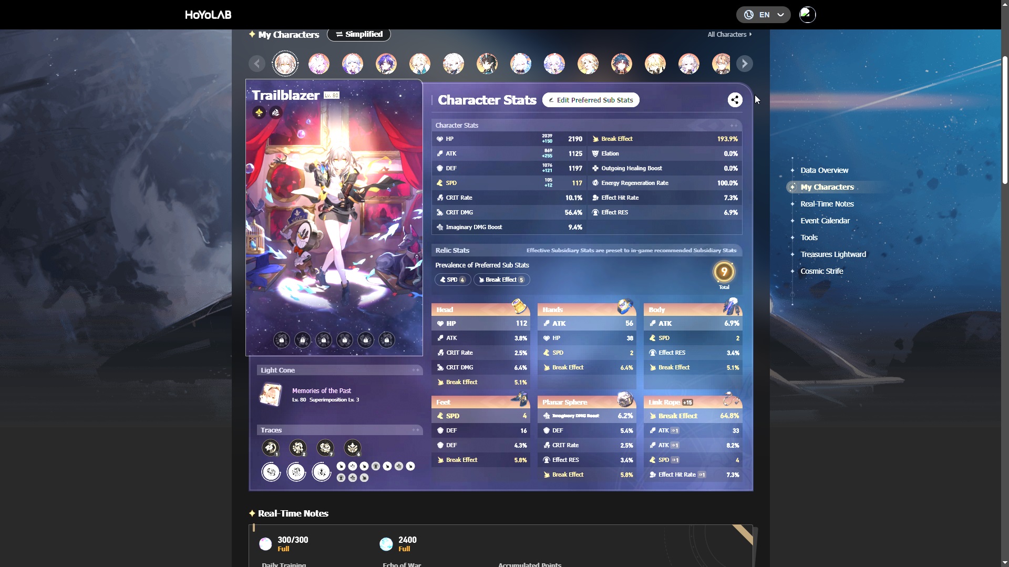Click the Hands relic icon

[x=625, y=306]
